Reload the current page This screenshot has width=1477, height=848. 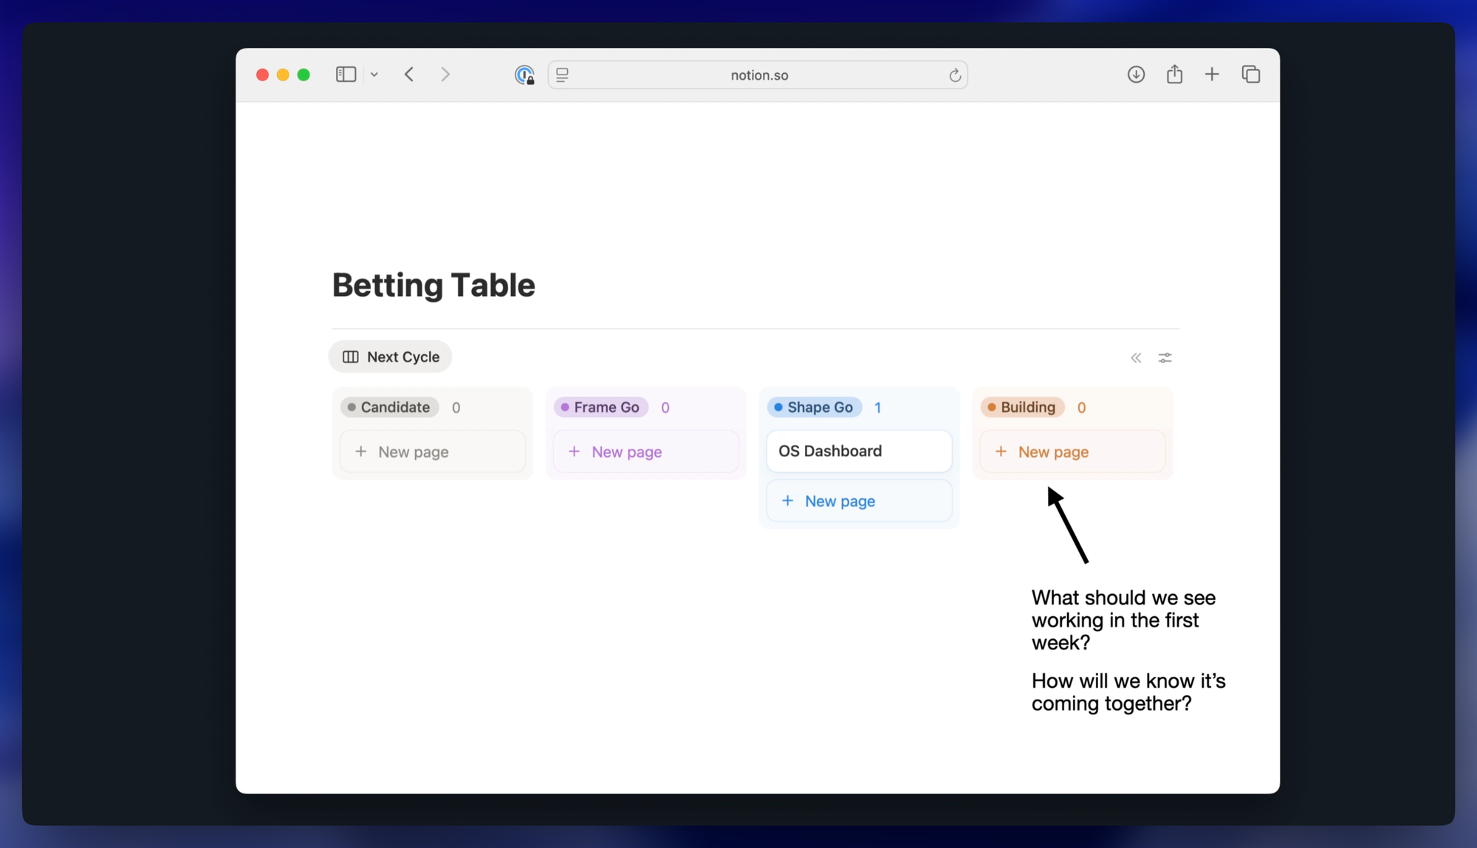(x=954, y=75)
